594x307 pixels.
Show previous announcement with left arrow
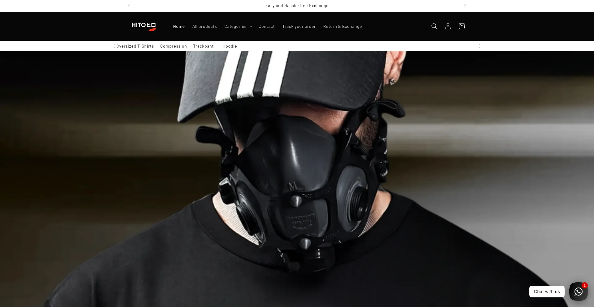pyautogui.click(x=129, y=6)
